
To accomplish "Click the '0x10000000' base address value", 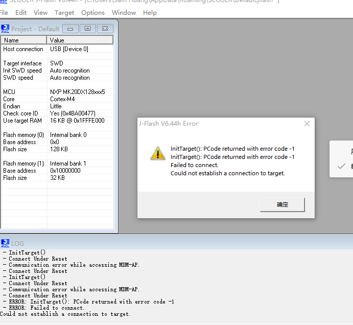I will pyautogui.click(x=65, y=171).
